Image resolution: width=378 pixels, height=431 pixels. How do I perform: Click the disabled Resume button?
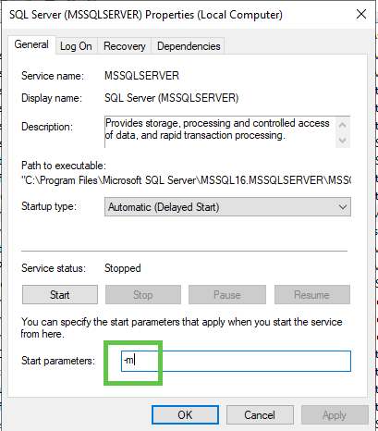pyautogui.click(x=311, y=295)
